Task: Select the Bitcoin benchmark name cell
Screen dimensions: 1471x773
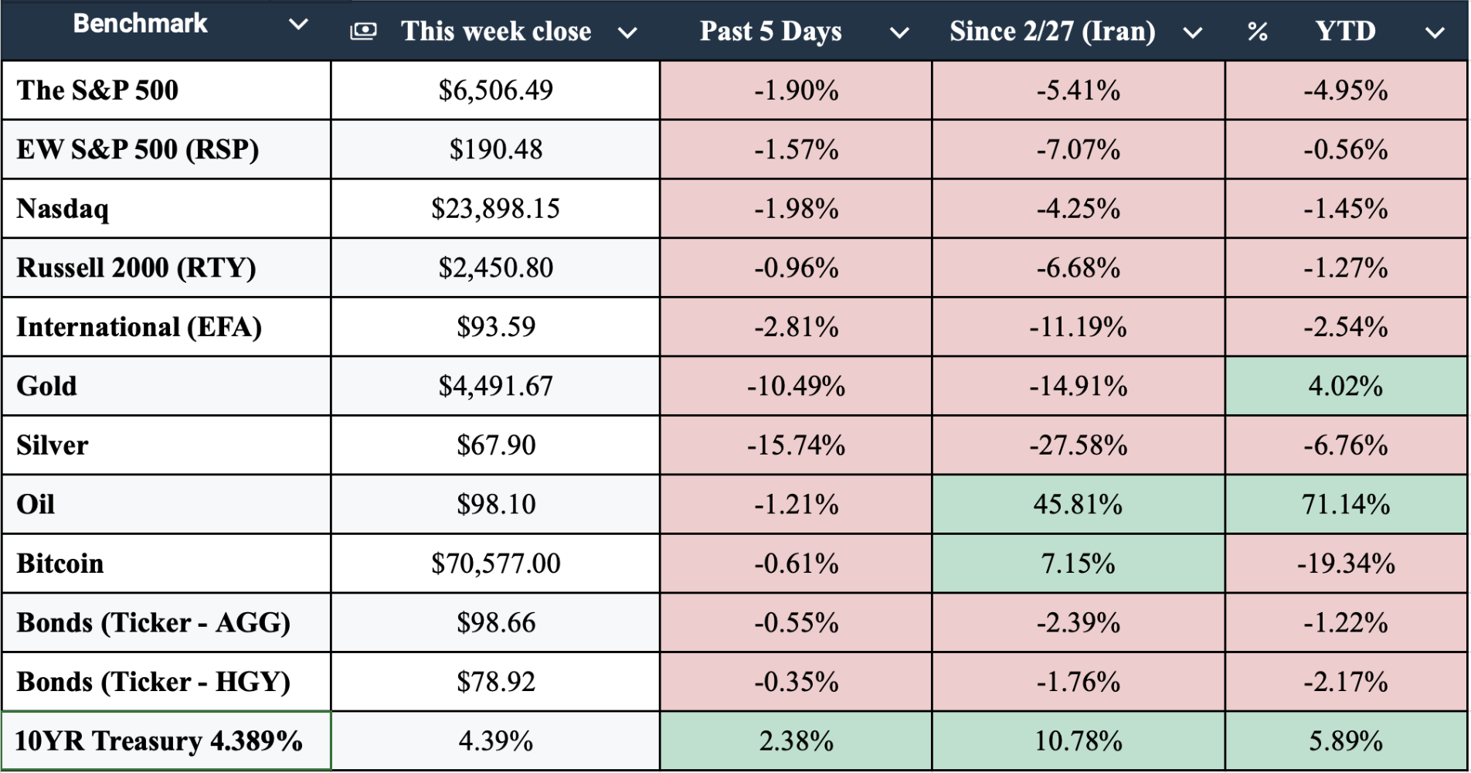Action: pos(60,564)
